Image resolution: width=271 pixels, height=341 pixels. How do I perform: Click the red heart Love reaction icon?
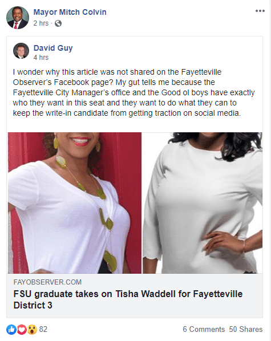click(22, 330)
